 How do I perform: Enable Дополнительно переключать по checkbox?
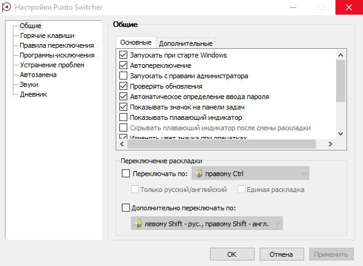[x=125, y=208]
